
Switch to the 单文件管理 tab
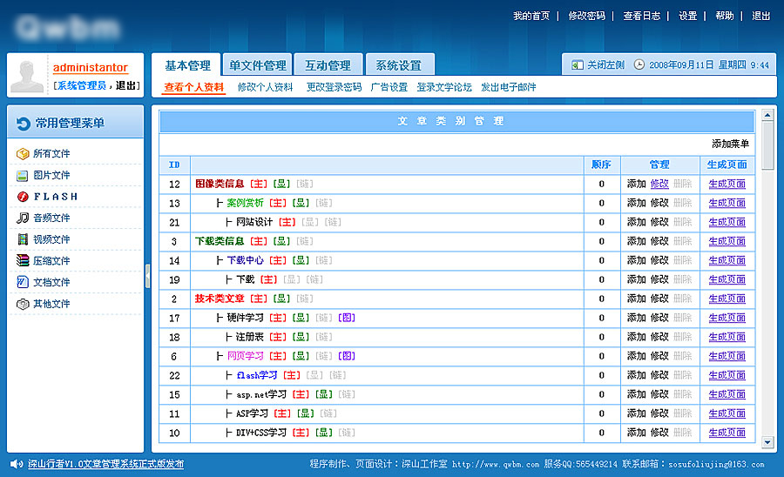tap(257, 65)
